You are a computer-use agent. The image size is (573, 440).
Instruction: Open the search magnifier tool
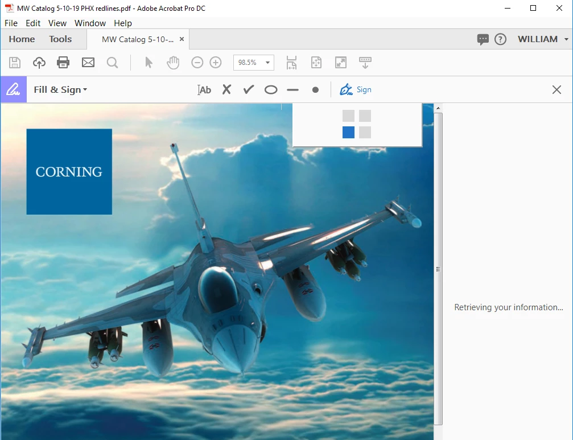112,63
